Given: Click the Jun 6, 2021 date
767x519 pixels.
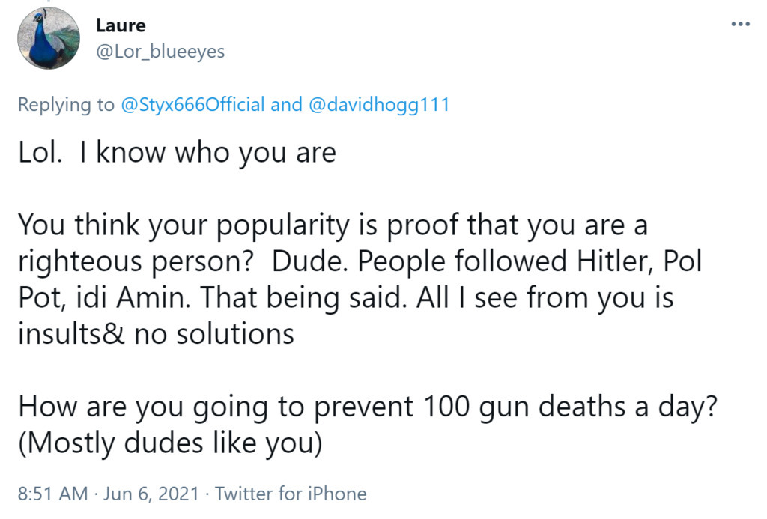Looking at the screenshot, I should [151, 494].
